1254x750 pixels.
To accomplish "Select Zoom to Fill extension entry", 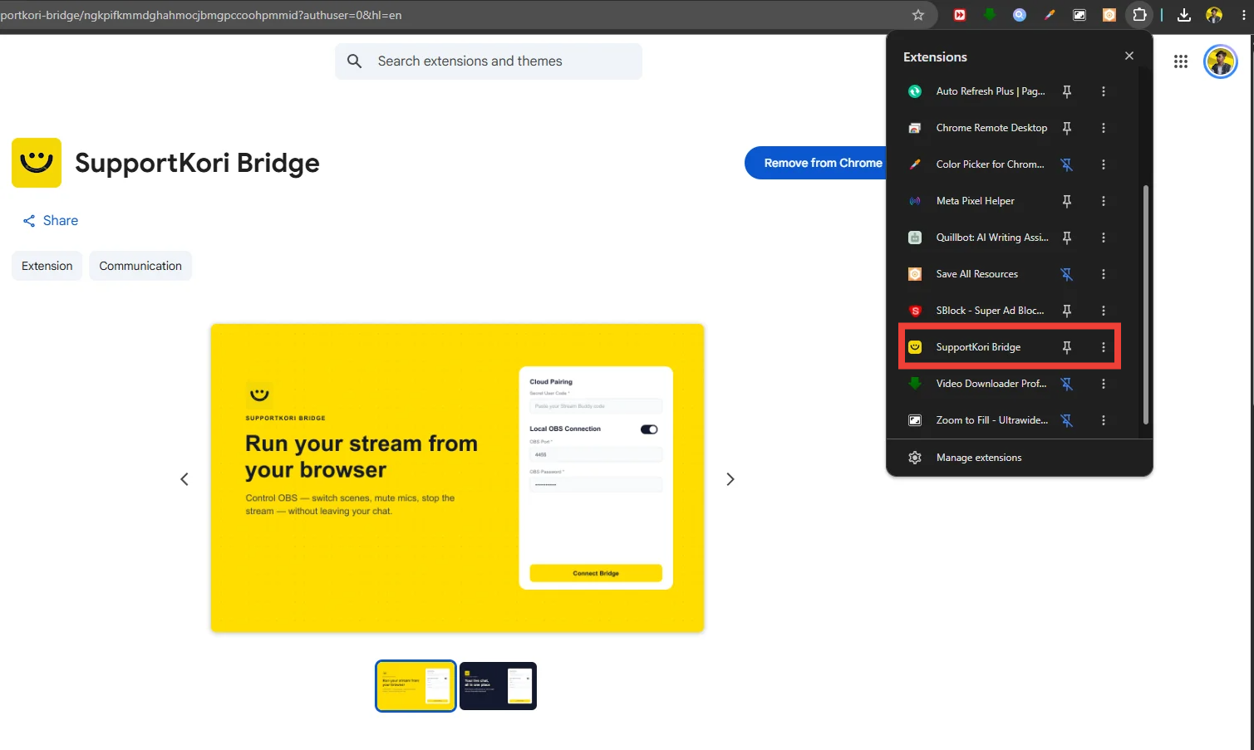I will pyautogui.click(x=991, y=420).
